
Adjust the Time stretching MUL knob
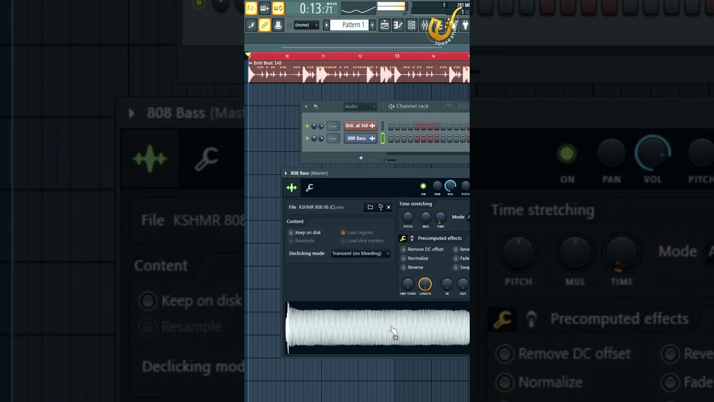point(426,217)
